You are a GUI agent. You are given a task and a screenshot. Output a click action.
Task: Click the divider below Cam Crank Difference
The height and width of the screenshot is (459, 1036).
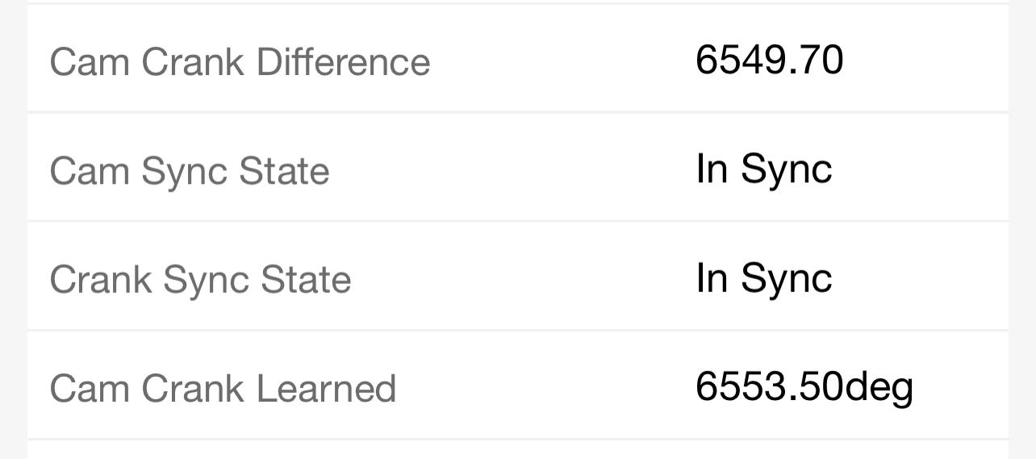click(x=516, y=112)
